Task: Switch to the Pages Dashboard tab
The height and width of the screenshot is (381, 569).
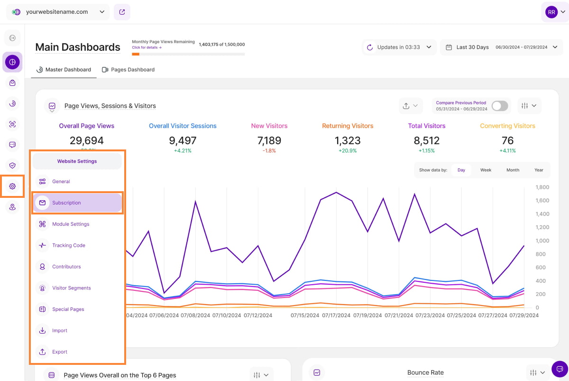Action: [128, 70]
